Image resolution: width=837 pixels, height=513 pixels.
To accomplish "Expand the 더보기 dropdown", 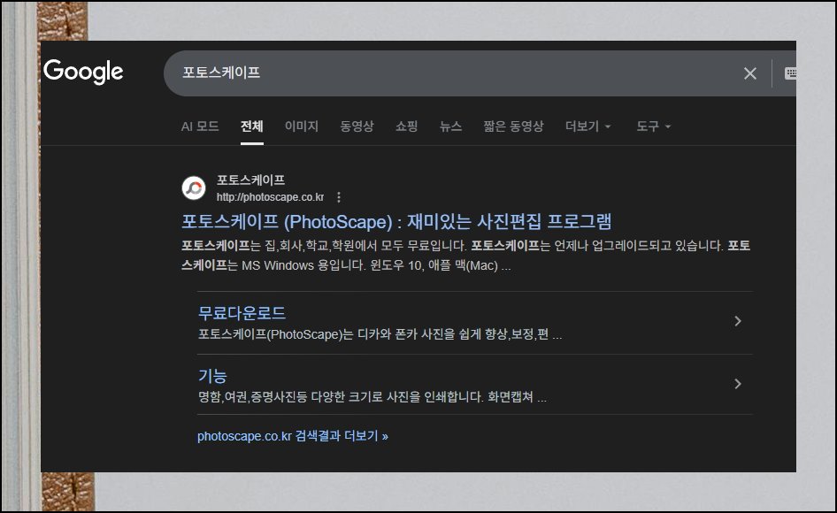I will coord(587,126).
